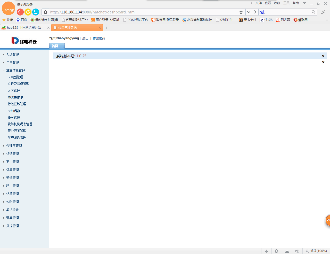Viewport: 330px width, 254px height.
Task: Click Baidu paw search engine icon
Action: (x=262, y=12)
